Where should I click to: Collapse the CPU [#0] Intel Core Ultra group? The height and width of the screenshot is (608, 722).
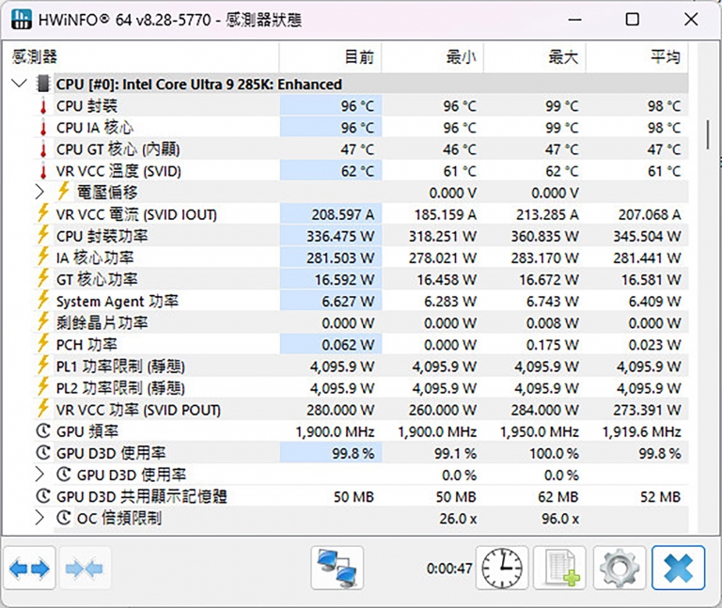[19, 84]
